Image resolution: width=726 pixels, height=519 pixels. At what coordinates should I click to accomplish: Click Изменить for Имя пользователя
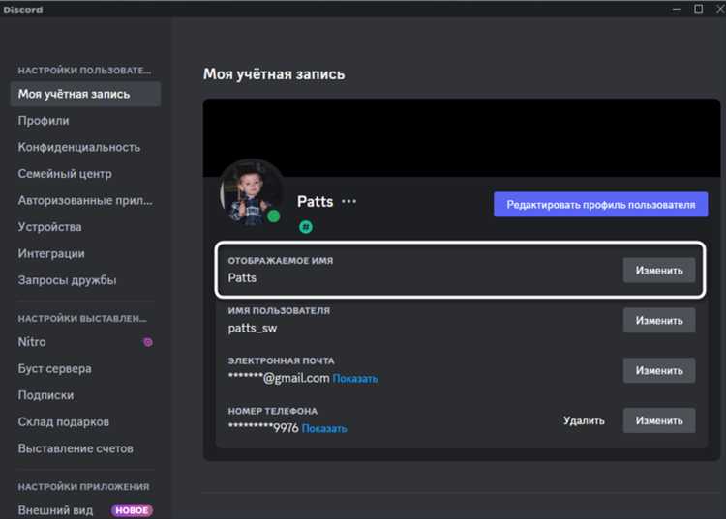pos(659,320)
